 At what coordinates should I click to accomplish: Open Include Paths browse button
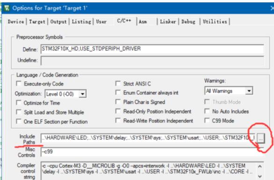260,138
